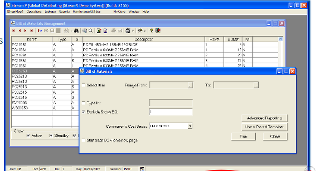Click the floppy disk save icon
316x171 pixels.
click(52, 31)
